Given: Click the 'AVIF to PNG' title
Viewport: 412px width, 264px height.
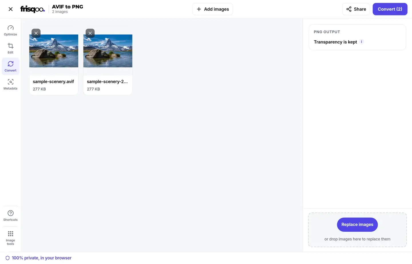Looking at the screenshot, I should click(68, 7).
